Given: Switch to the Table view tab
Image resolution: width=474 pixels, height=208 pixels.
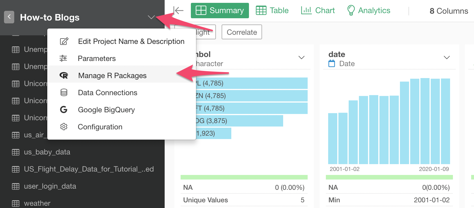Looking at the screenshot, I should coord(272,11).
